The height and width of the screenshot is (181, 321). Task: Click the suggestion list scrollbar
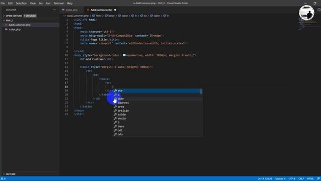201,92
